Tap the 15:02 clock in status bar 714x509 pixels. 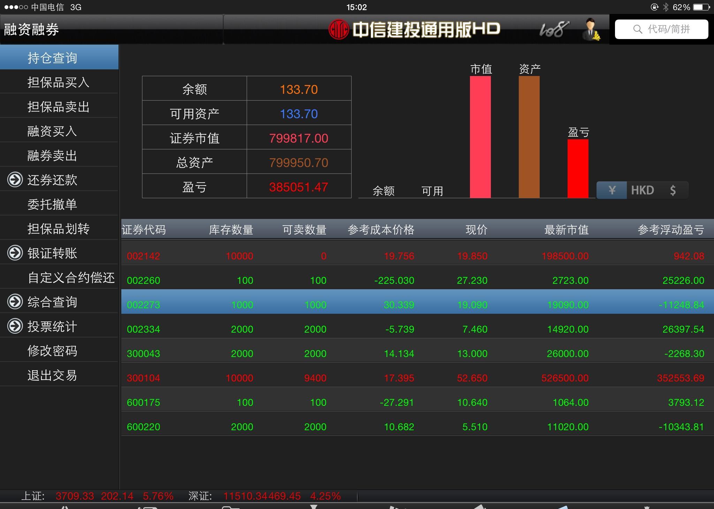357,7
